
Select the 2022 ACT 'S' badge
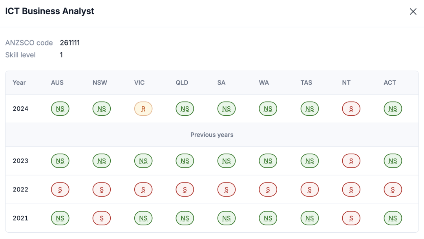point(393,190)
